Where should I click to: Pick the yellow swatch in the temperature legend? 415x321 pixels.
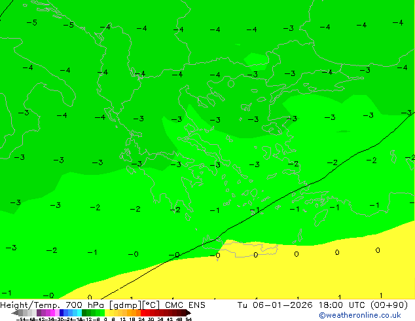tap(107, 312)
